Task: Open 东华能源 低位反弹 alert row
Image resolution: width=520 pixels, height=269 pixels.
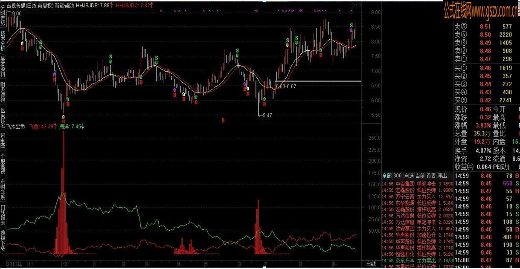Action: tap(417, 203)
